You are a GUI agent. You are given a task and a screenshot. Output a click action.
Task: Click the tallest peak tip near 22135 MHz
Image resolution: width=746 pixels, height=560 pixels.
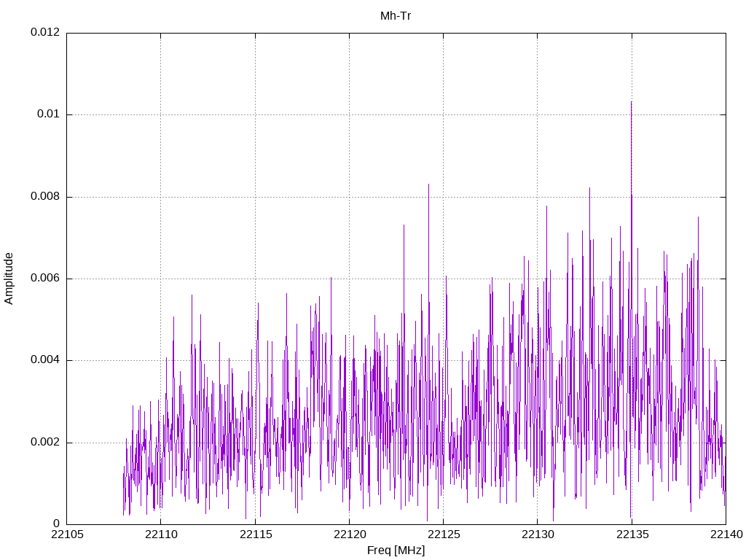(x=632, y=101)
